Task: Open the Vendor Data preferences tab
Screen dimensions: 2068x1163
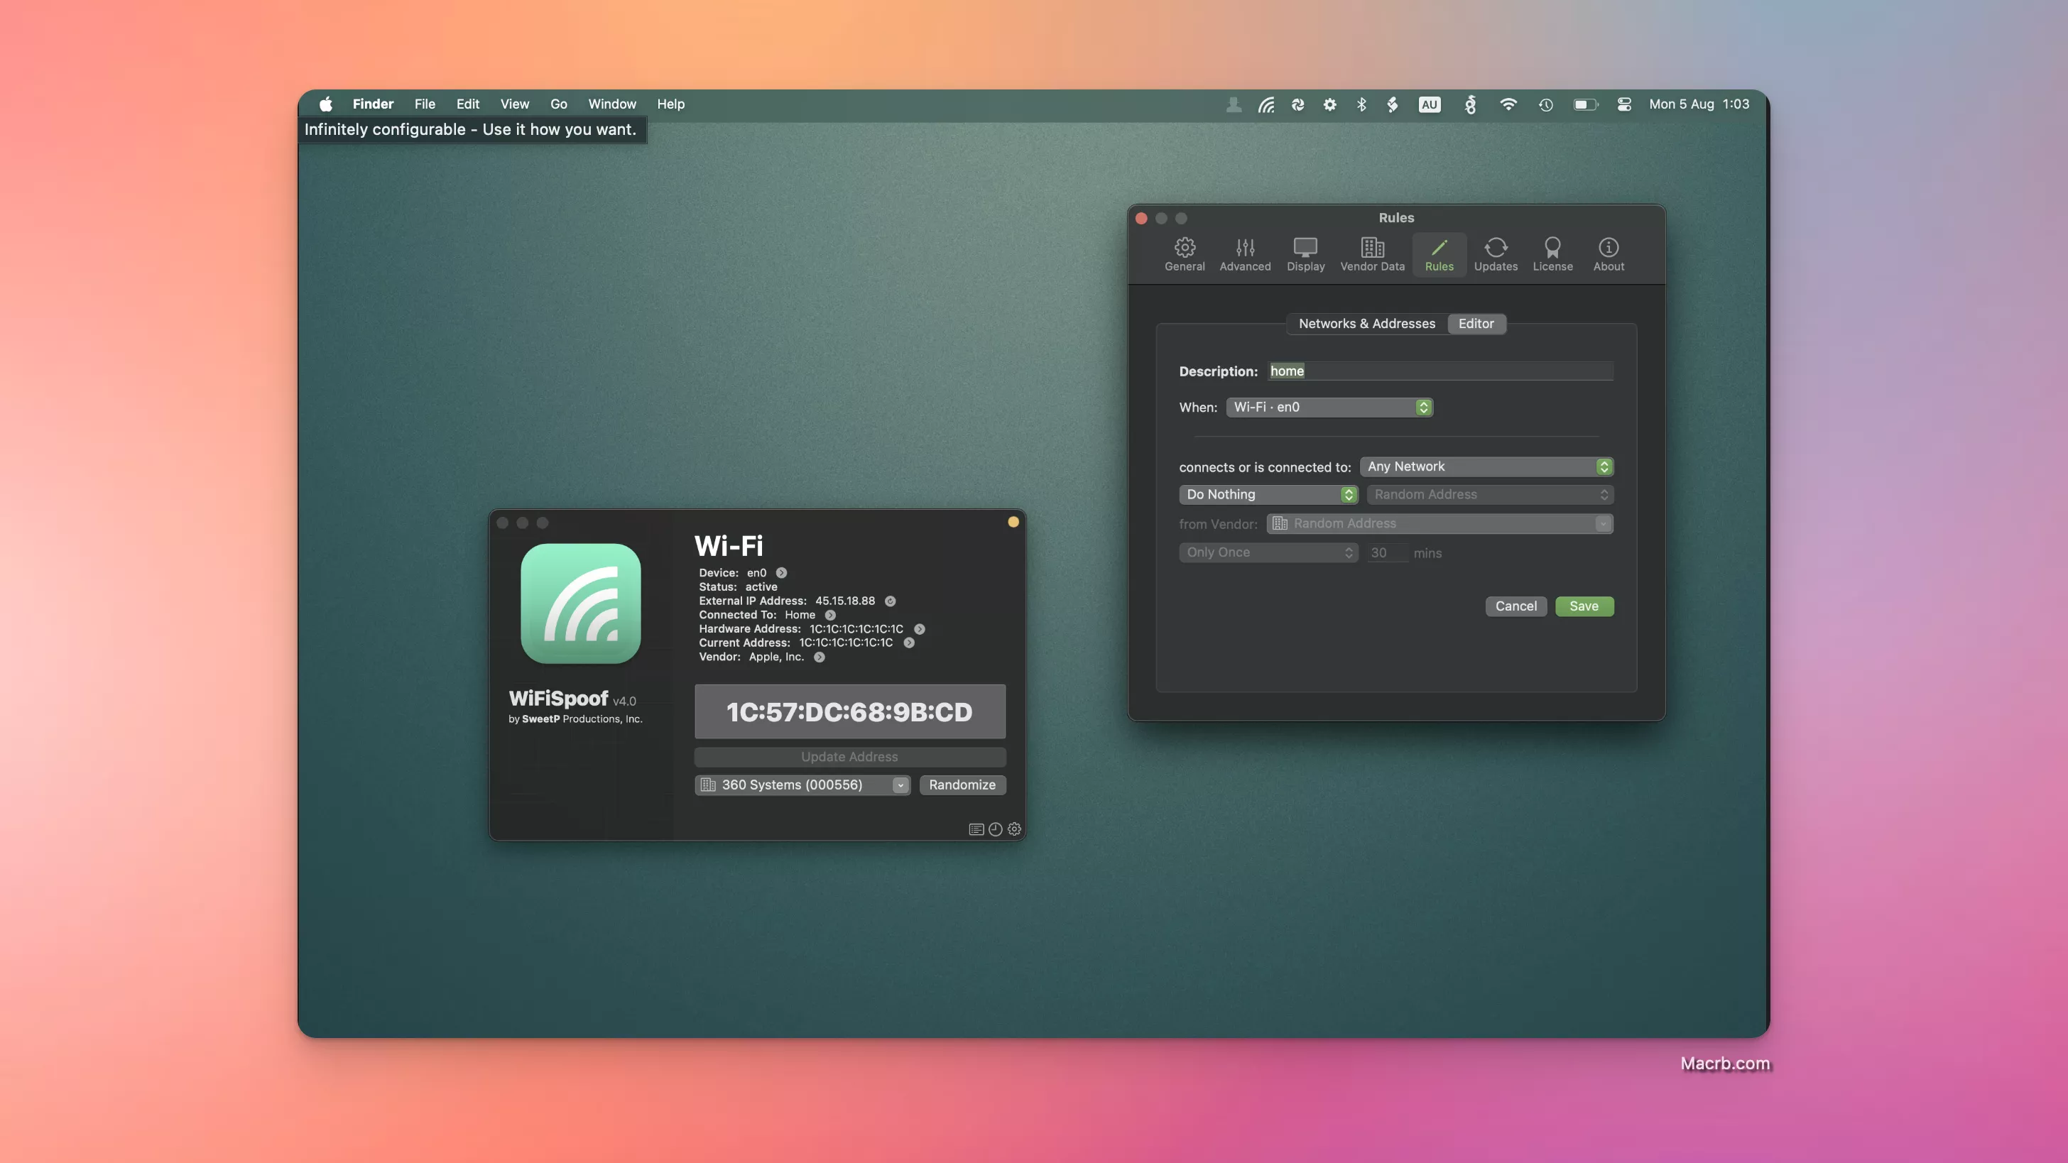Action: 1372,254
